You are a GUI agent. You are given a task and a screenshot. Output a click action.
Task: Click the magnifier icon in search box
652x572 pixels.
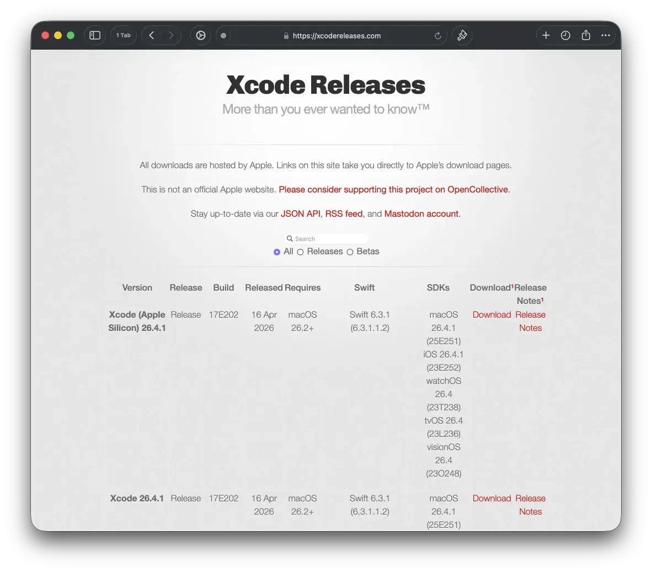[290, 239]
